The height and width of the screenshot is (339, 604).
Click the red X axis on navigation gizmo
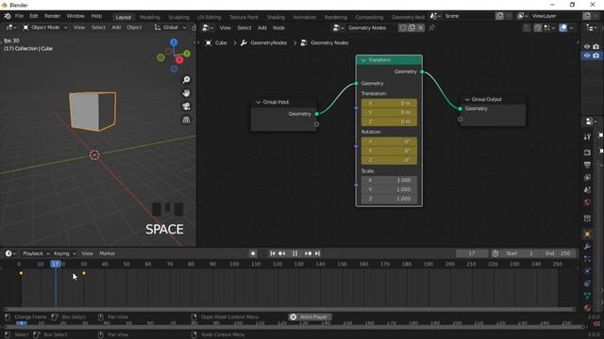point(179,60)
